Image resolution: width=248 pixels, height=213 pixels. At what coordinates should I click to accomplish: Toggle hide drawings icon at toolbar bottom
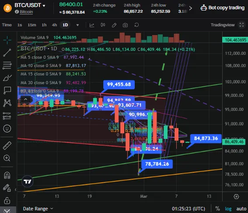pos(7,210)
